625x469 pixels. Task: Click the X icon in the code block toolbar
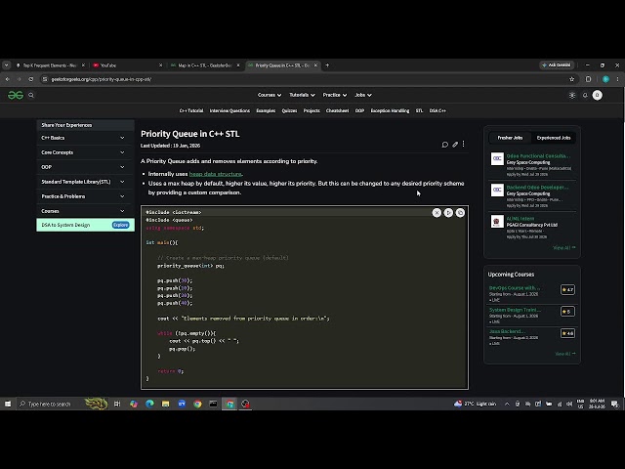pyautogui.click(x=437, y=213)
